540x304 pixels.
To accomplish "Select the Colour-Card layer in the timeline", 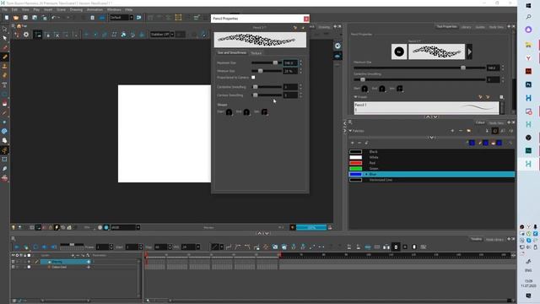I will (66, 267).
